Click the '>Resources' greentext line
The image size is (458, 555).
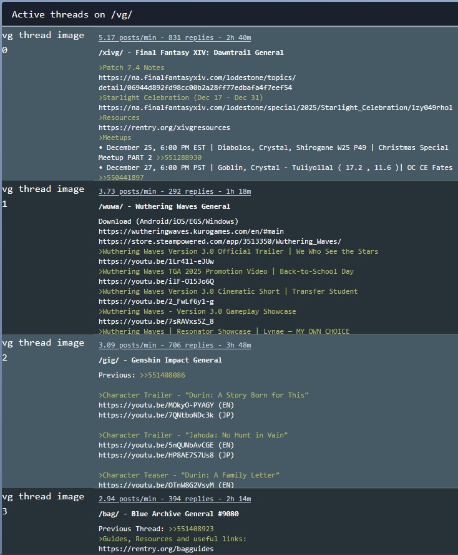[x=119, y=117]
